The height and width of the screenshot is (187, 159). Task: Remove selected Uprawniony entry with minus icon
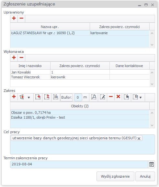pos(21,18)
